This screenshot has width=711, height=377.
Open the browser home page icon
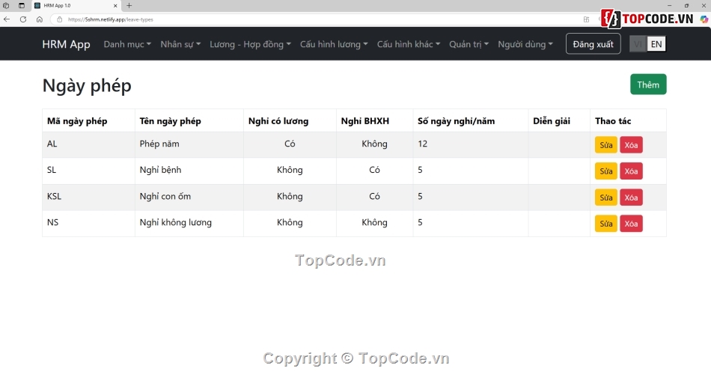[x=40, y=19]
